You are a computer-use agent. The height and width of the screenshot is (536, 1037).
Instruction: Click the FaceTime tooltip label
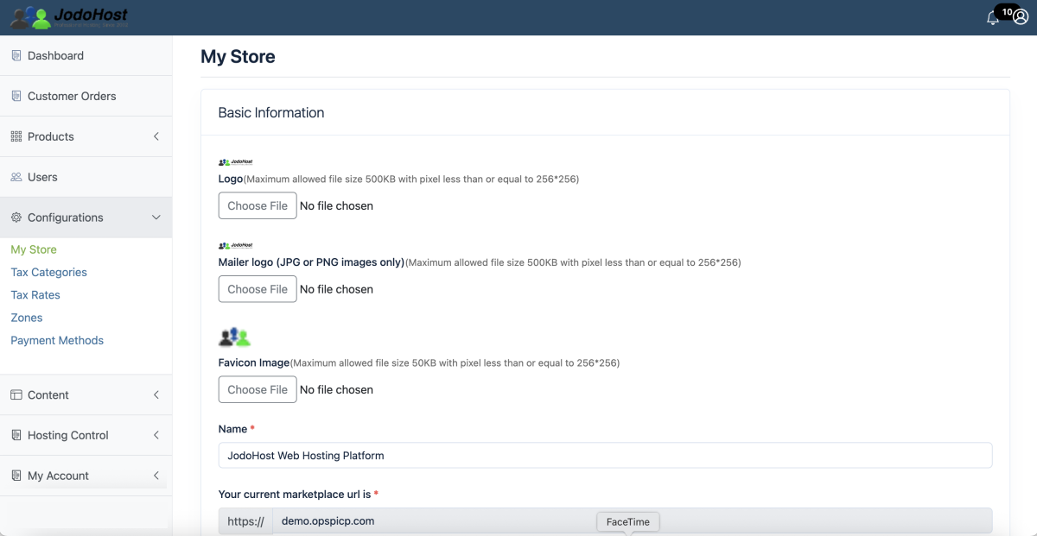[628, 522]
